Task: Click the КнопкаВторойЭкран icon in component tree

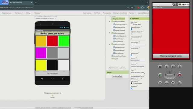Action: tap(112, 56)
